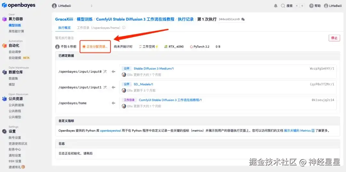Click the Ellis avatar under Stable Diffusion 3 Medium
The image size is (346, 172).
tap(124, 75)
